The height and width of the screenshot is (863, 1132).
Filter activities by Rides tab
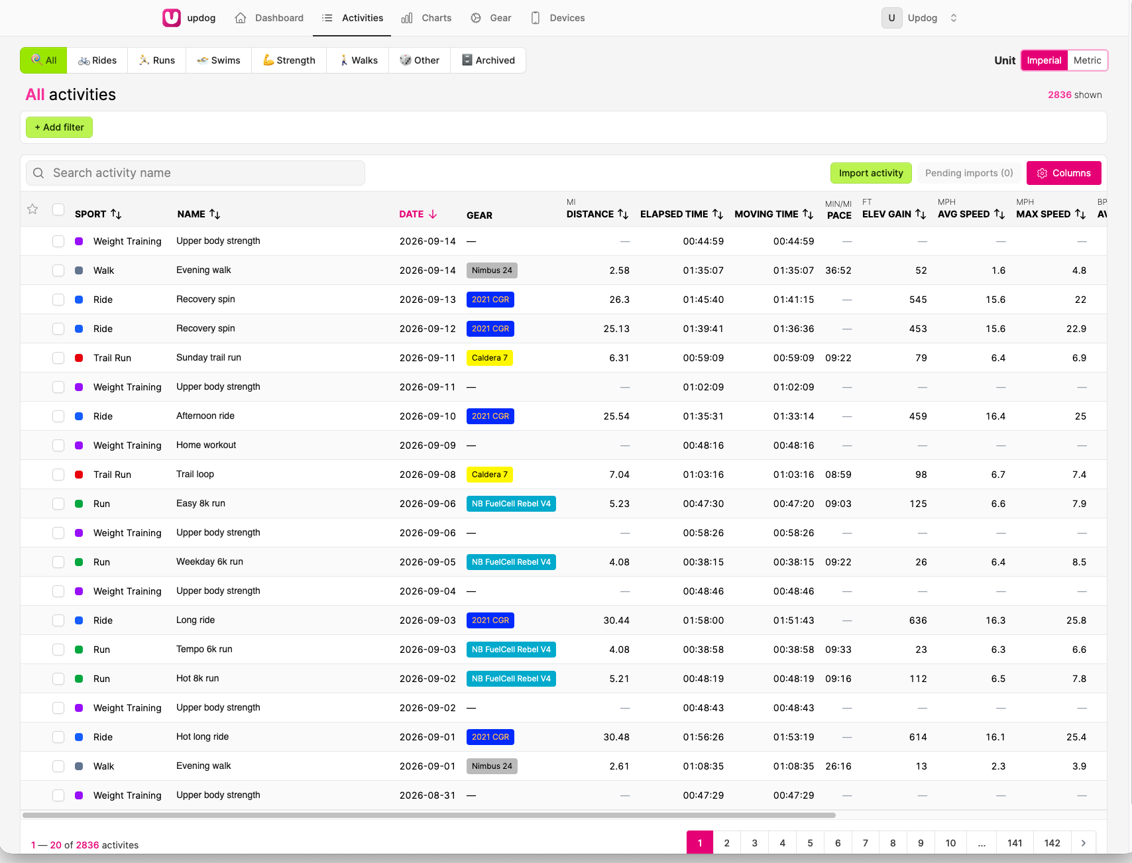(x=97, y=60)
